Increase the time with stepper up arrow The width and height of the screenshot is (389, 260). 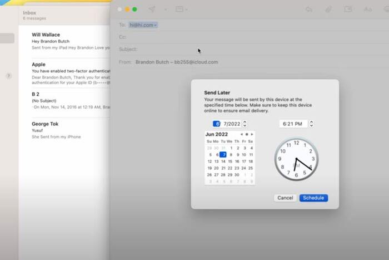point(311,122)
